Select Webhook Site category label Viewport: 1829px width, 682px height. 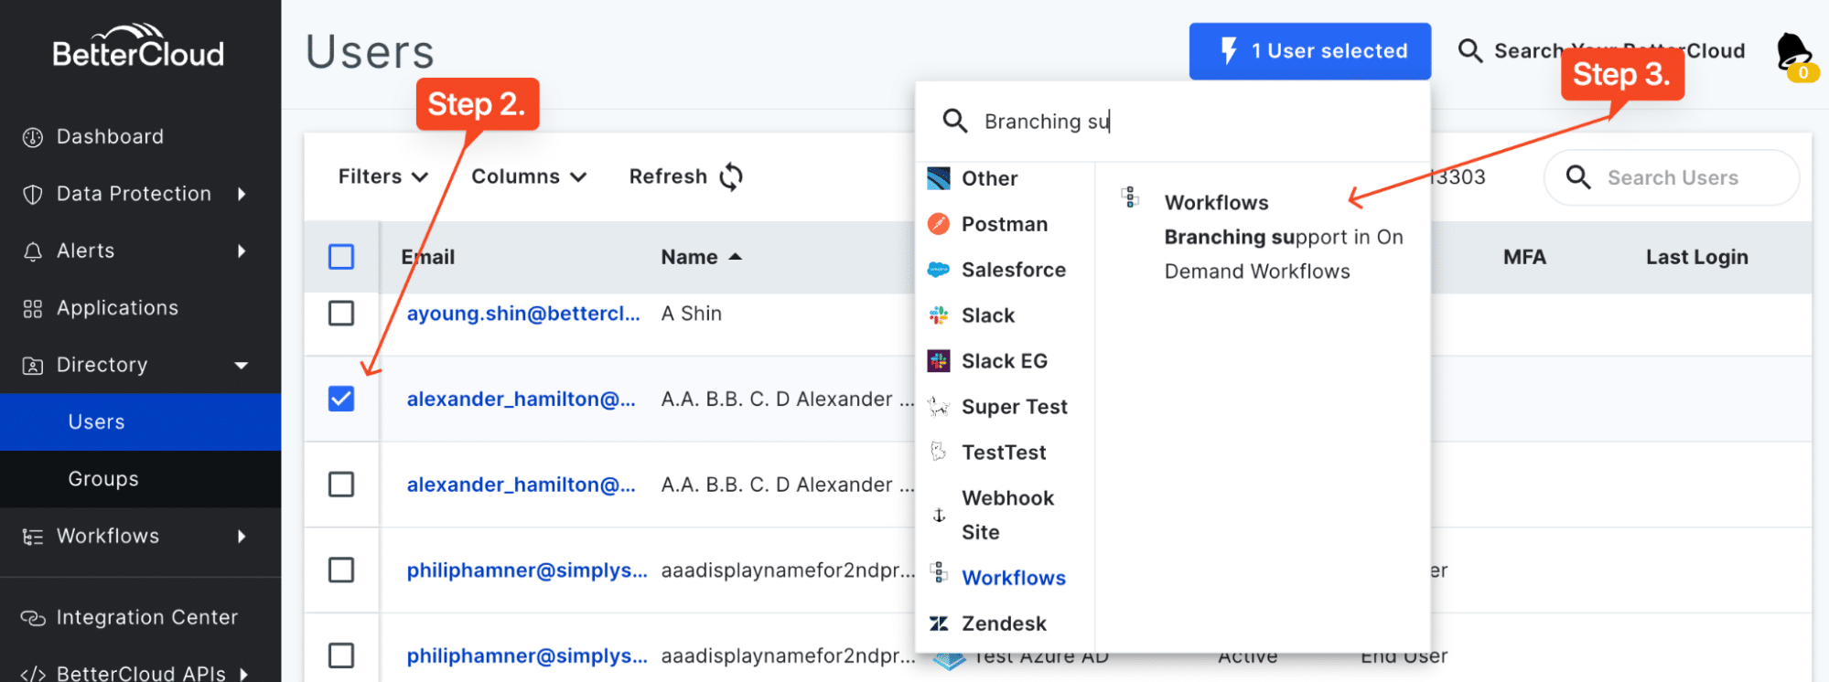click(x=1007, y=516)
